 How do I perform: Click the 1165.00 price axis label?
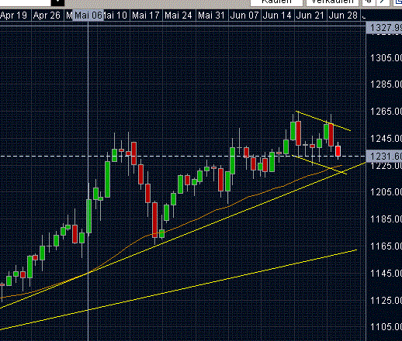(386, 246)
